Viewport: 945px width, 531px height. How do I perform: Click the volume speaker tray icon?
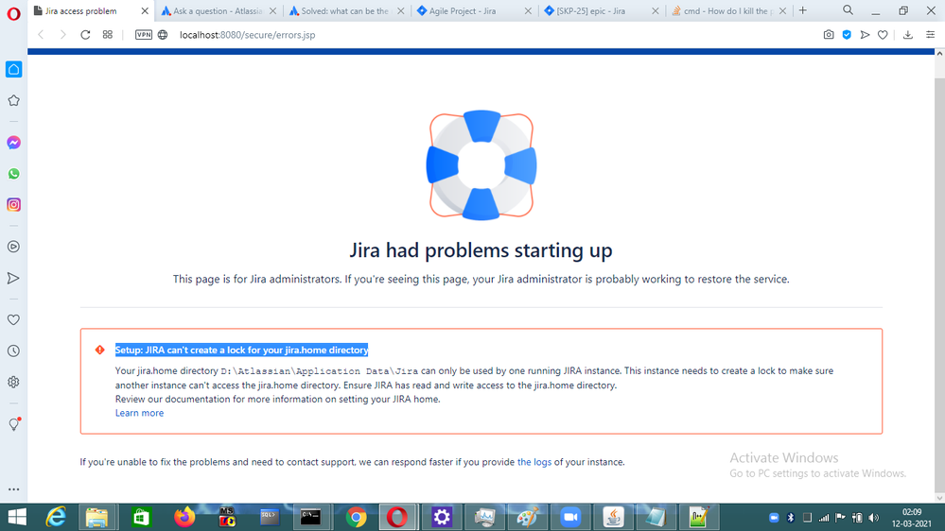click(874, 518)
